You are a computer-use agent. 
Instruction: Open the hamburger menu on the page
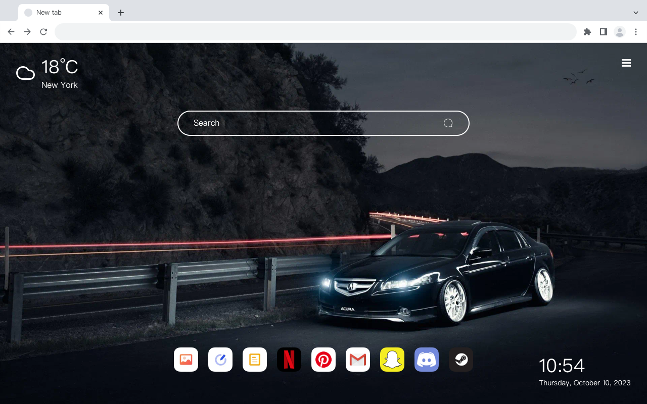(x=626, y=63)
